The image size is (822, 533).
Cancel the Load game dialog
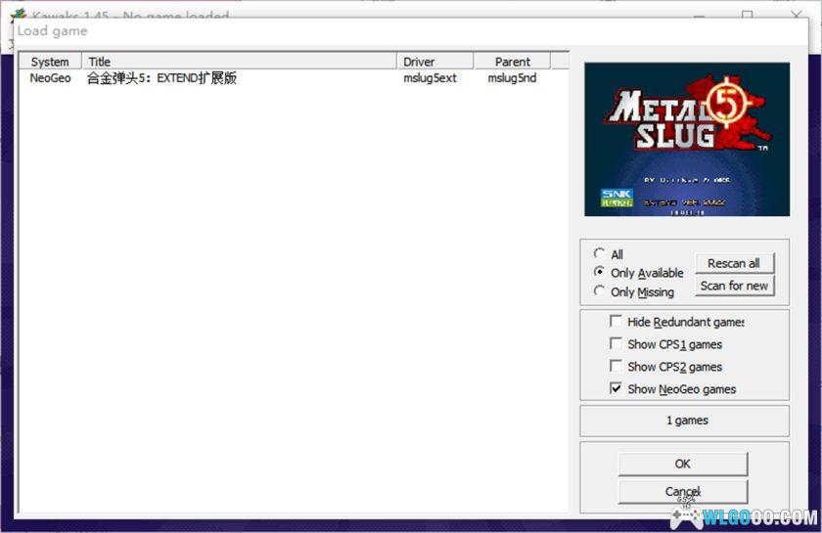tap(682, 491)
